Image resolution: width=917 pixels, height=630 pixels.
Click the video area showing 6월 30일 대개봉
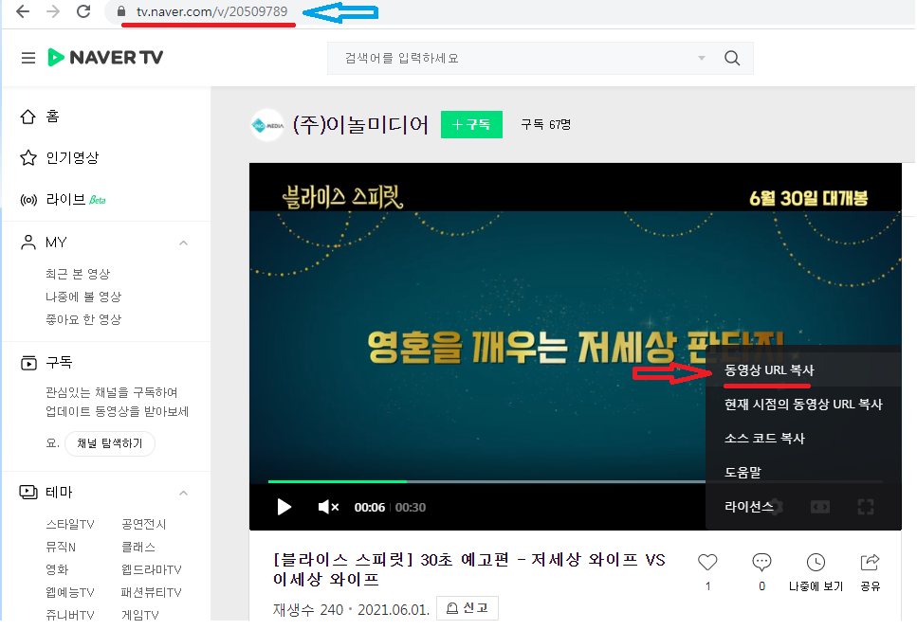(x=808, y=198)
